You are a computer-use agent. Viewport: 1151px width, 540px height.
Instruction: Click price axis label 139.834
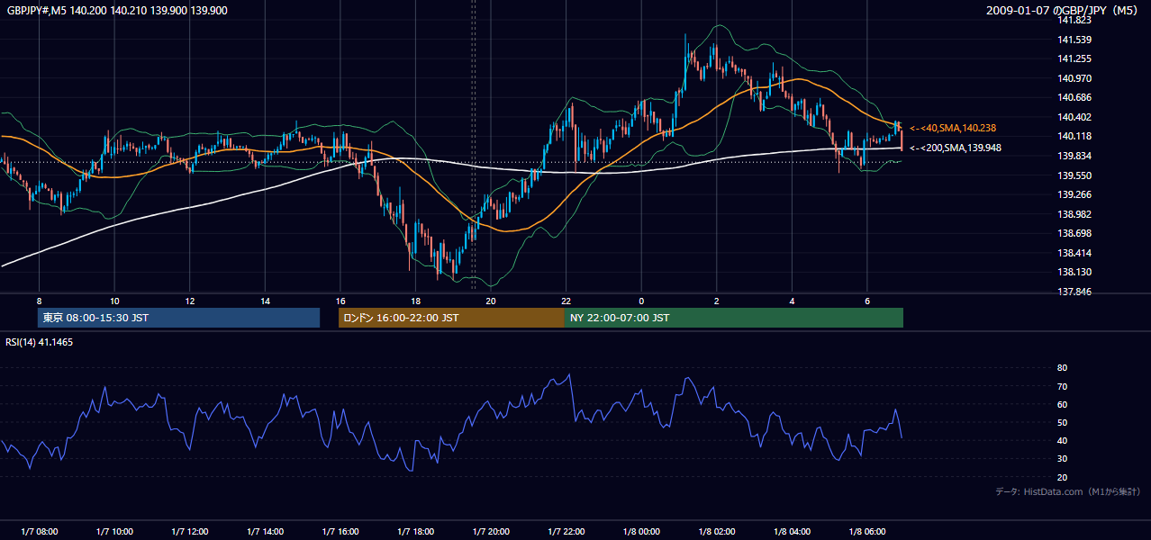[1075, 156]
